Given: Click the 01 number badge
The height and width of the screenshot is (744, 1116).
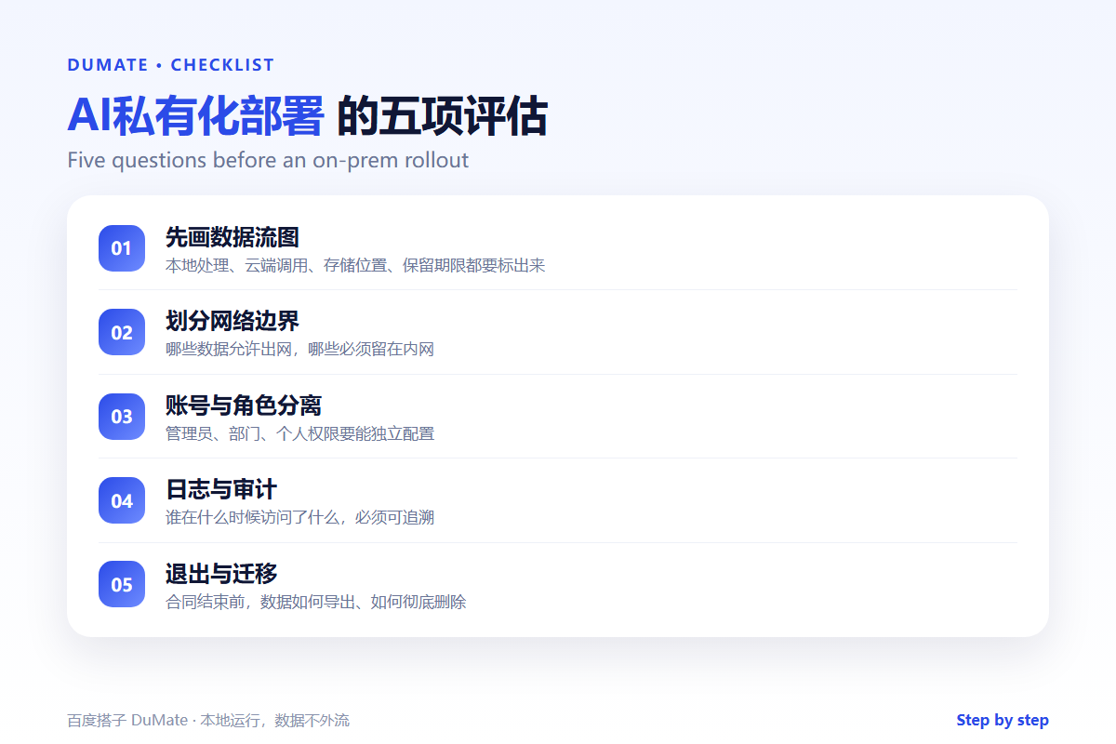Looking at the screenshot, I should click(x=122, y=248).
